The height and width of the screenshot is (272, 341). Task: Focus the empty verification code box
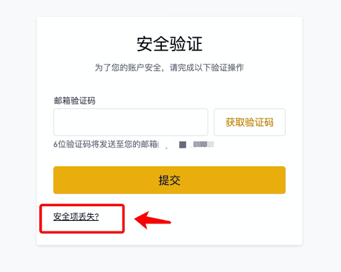[131, 122]
